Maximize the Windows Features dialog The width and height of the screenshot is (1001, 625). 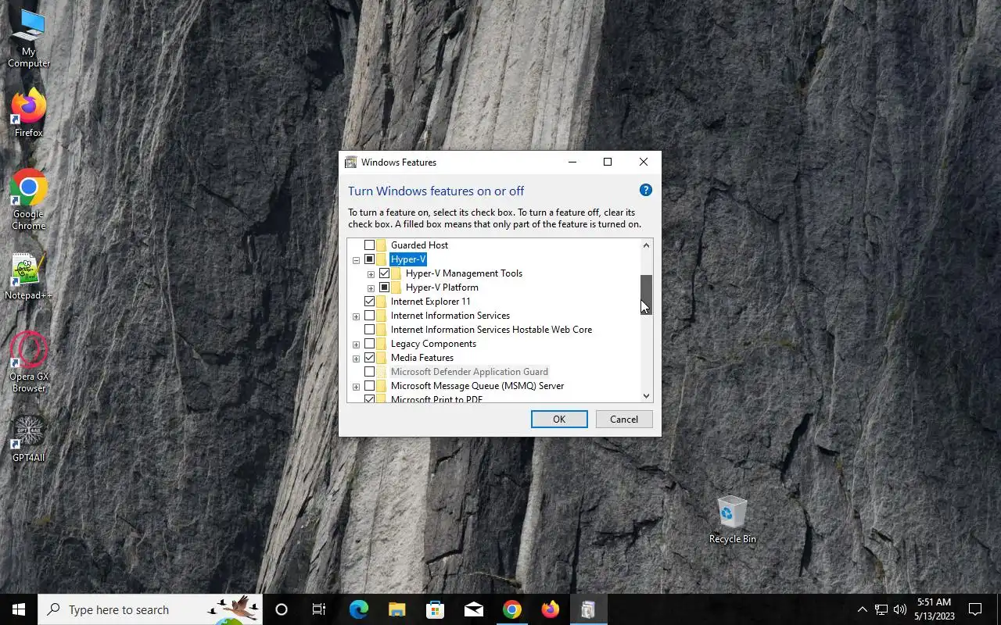608,162
